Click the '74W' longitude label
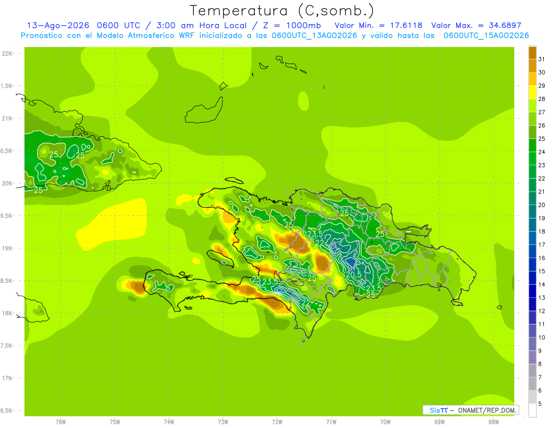The height and width of the screenshot is (428, 554). pyautogui.click(x=169, y=422)
